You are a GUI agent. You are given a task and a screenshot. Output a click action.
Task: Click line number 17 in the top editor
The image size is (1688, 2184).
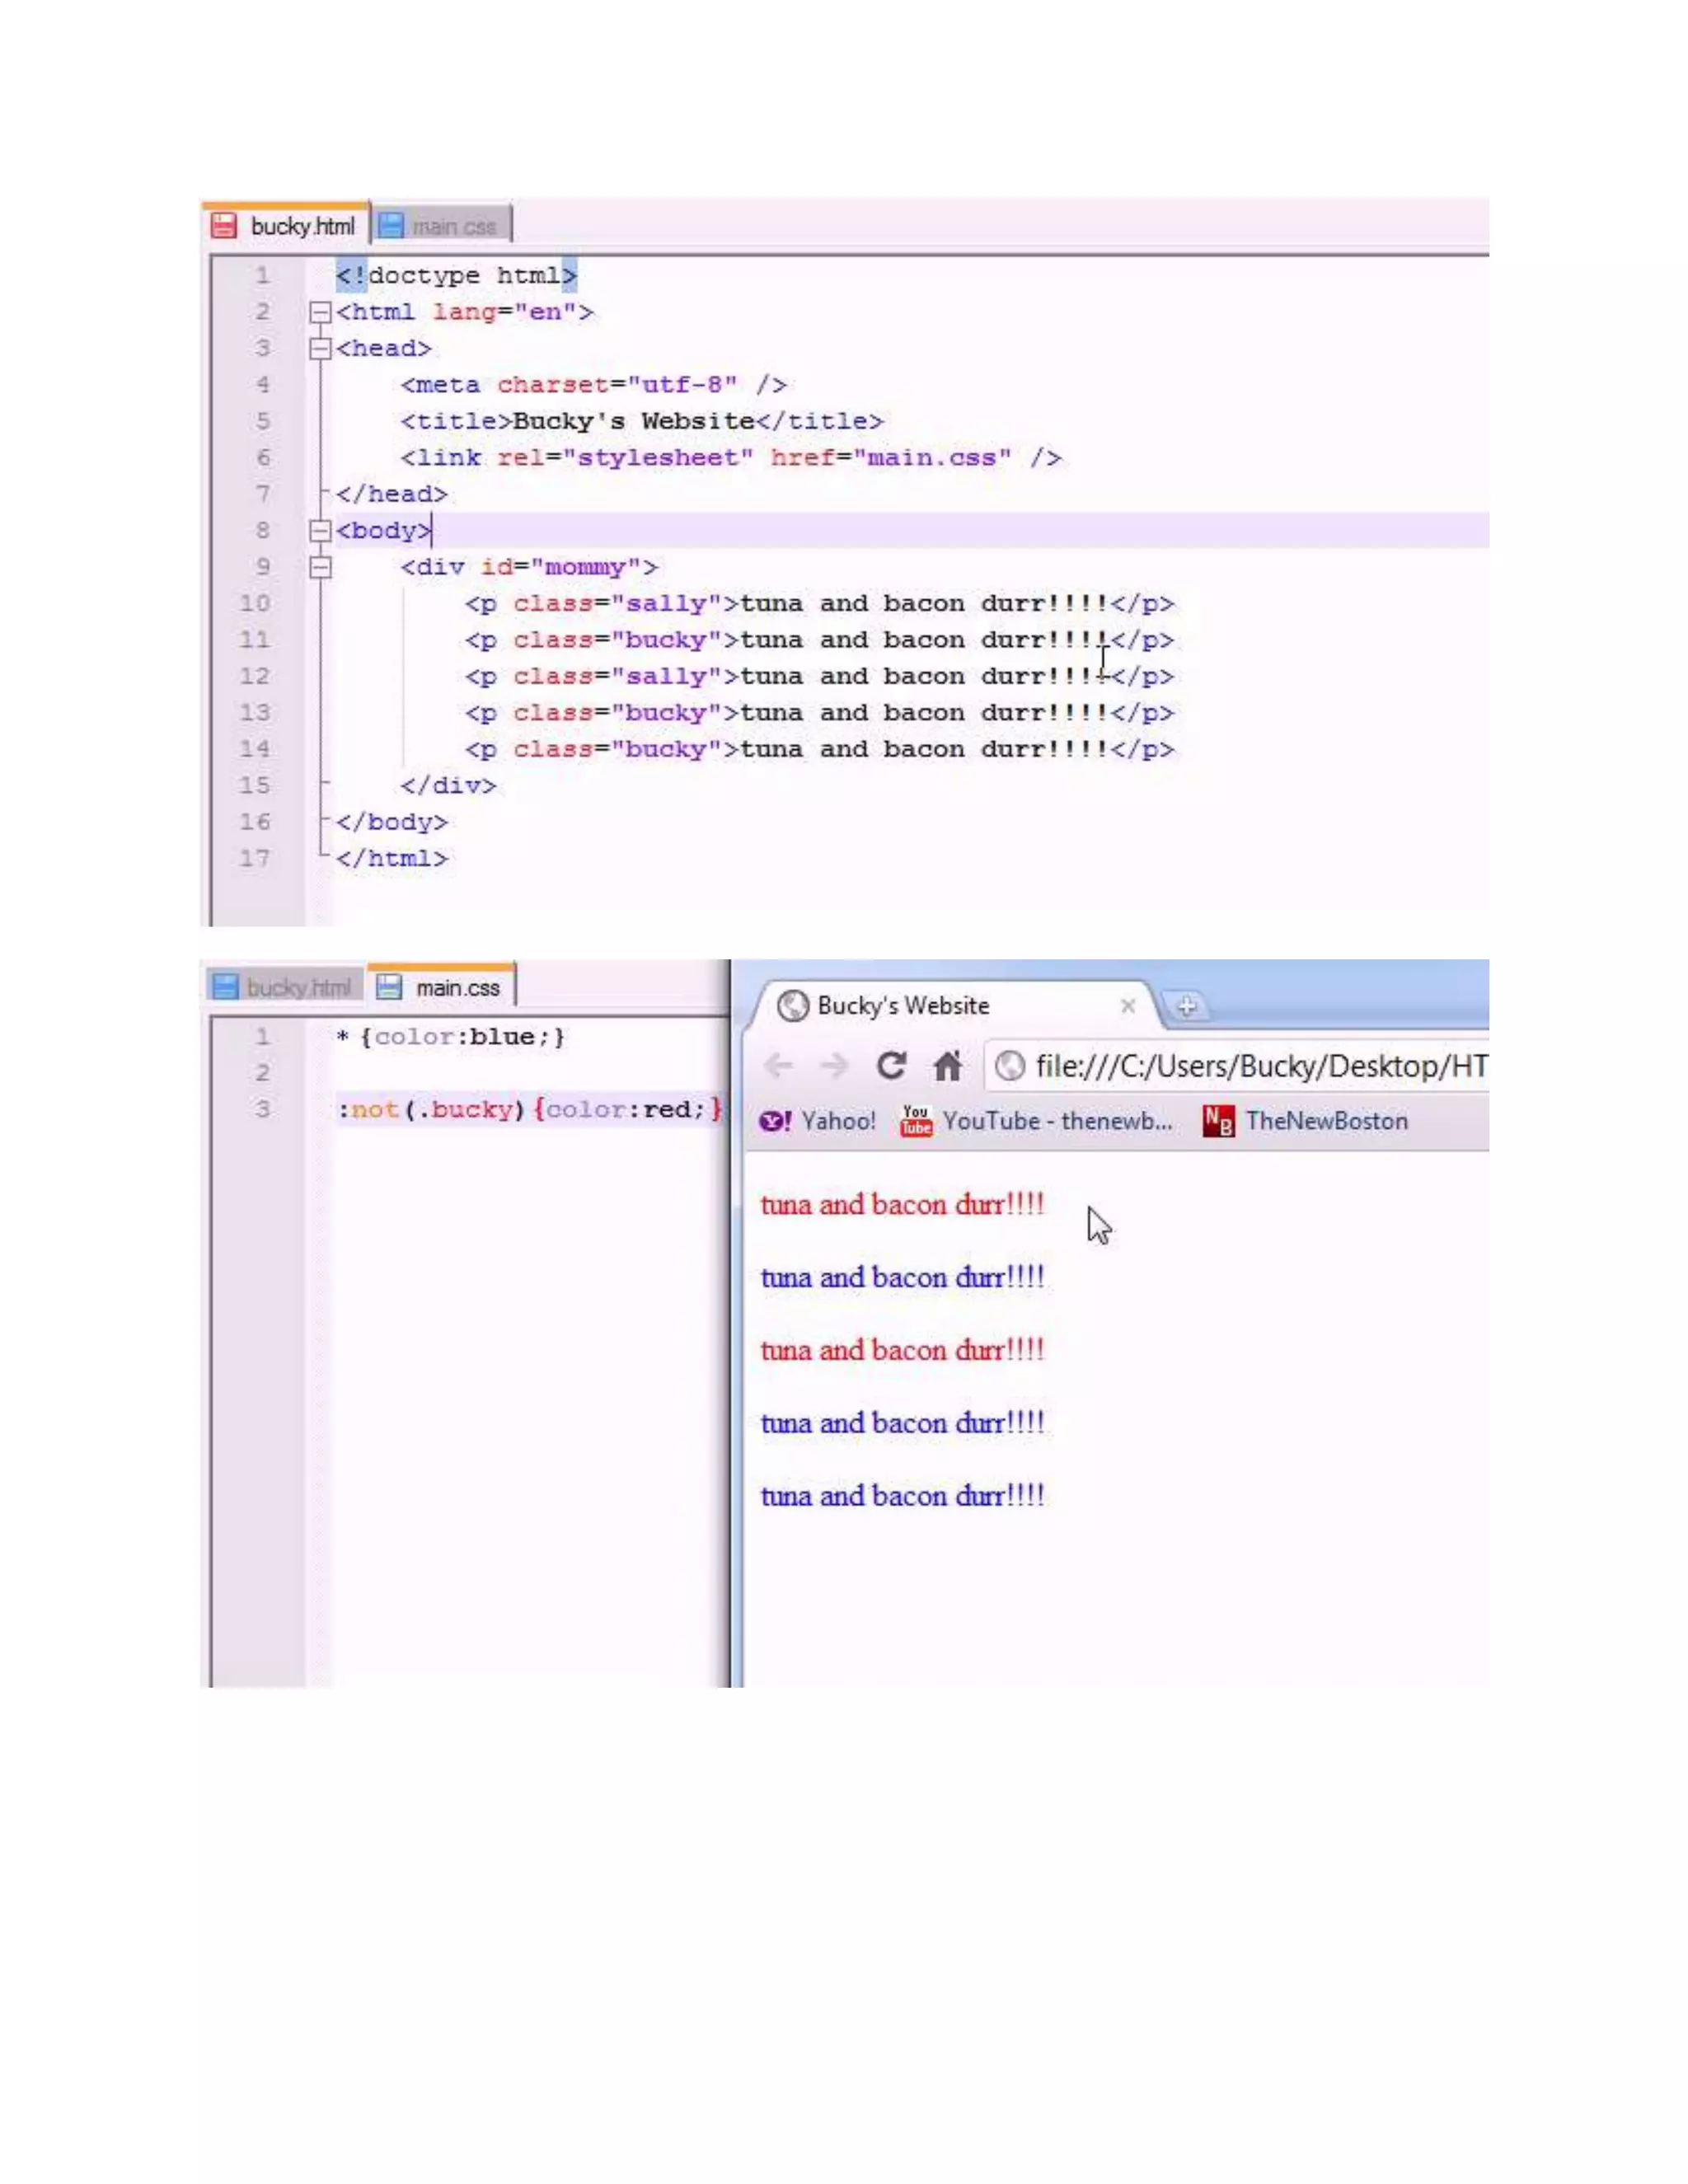pyautogui.click(x=255, y=859)
